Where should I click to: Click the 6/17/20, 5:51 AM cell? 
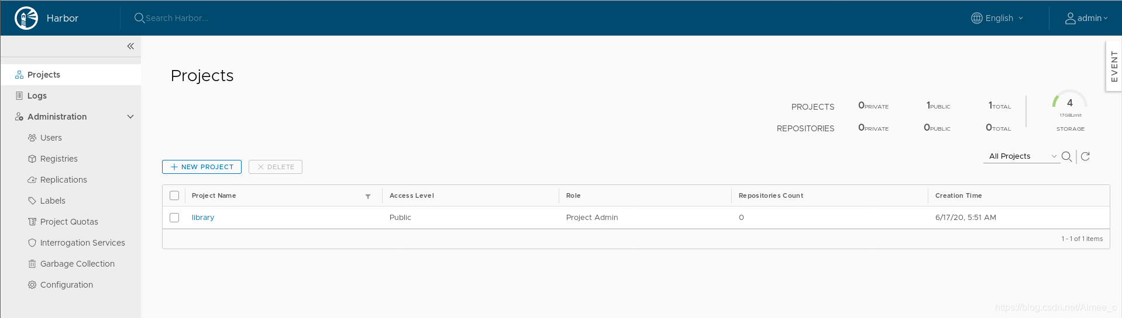[x=966, y=218]
